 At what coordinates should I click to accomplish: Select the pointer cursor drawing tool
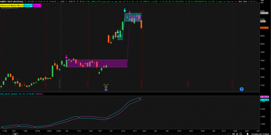click(x=248, y=134)
